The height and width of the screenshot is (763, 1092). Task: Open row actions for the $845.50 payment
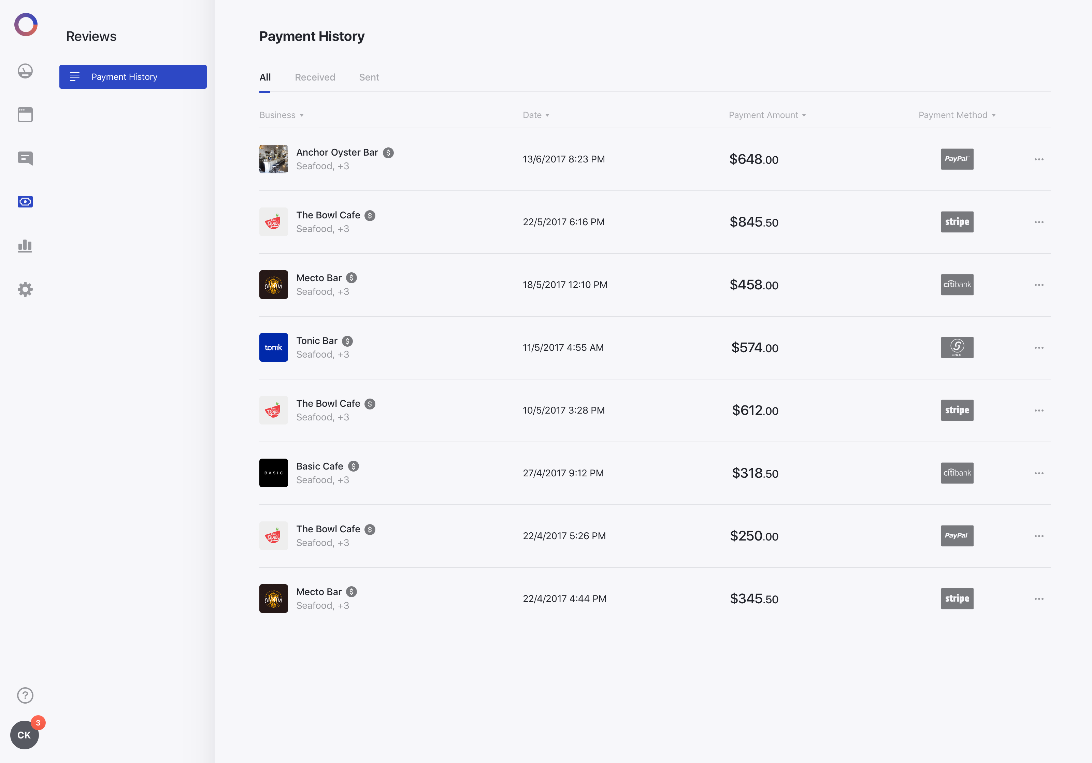pos(1039,222)
